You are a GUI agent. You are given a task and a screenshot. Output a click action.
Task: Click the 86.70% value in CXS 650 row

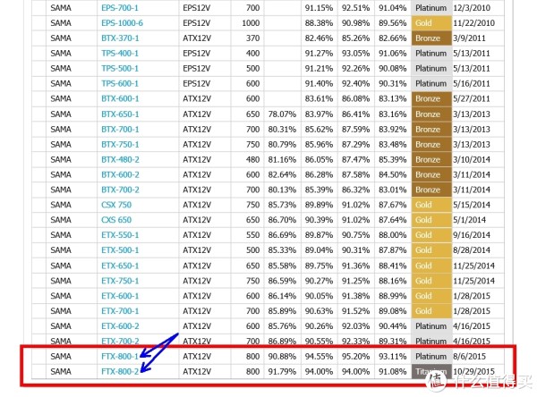(x=282, y=220)
